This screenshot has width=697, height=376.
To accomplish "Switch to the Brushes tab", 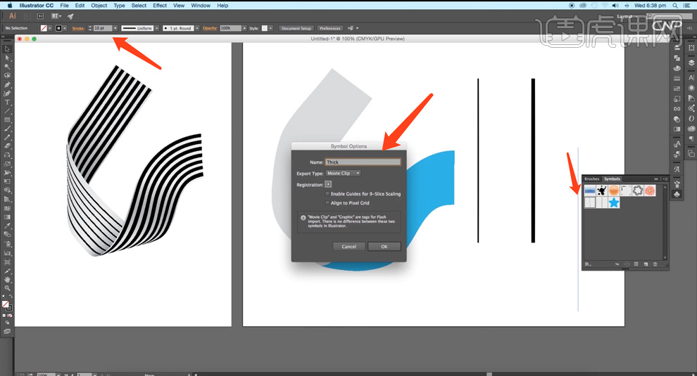I will (591, 179).
